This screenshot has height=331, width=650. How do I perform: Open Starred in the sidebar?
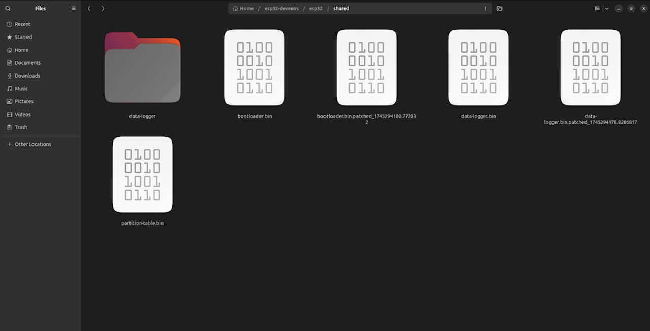point(41,37)
